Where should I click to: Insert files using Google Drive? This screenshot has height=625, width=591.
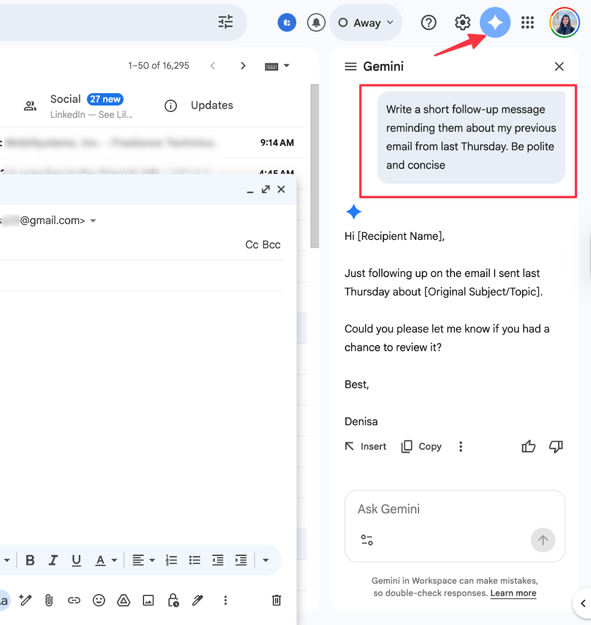tap(123, 600)
